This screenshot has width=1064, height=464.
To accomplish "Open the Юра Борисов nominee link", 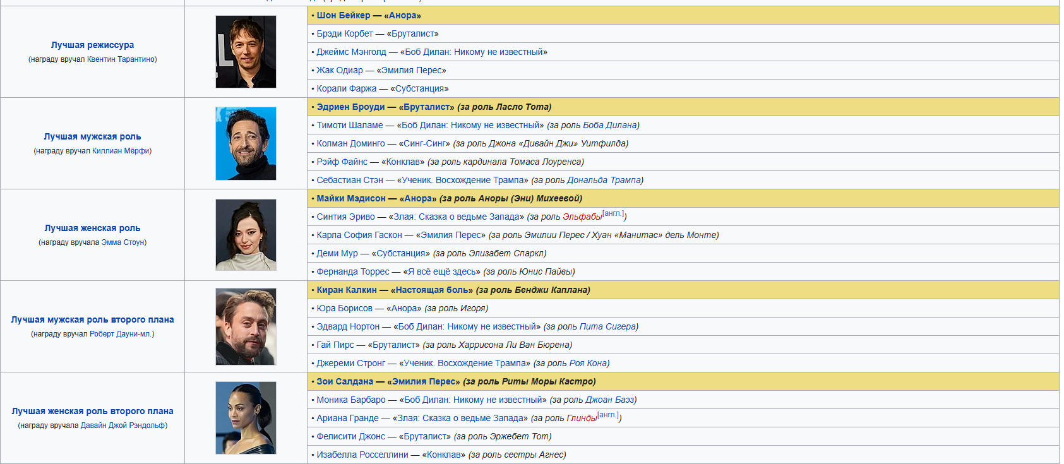I will click(345, 308).
